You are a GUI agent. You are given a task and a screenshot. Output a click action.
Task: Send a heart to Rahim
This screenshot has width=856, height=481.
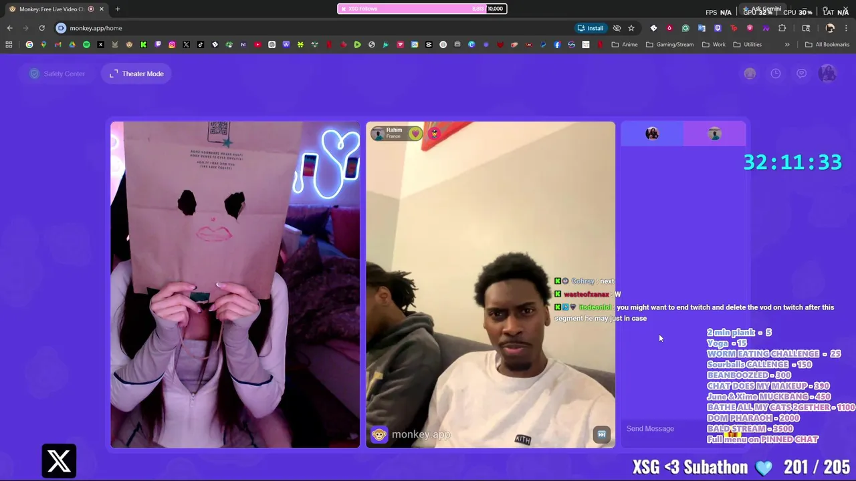415,134
